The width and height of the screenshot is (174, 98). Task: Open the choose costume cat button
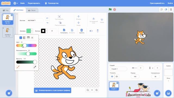pos(9,93)
